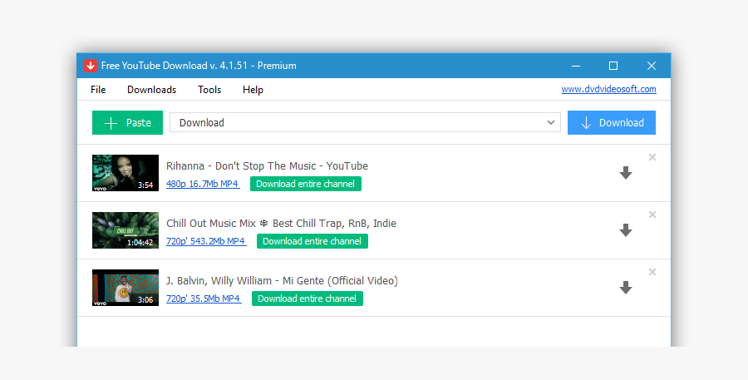Click download arrow for Chill Out Music Mix
The width and height of the screenshot is (748, 380).
click(625, 230)
